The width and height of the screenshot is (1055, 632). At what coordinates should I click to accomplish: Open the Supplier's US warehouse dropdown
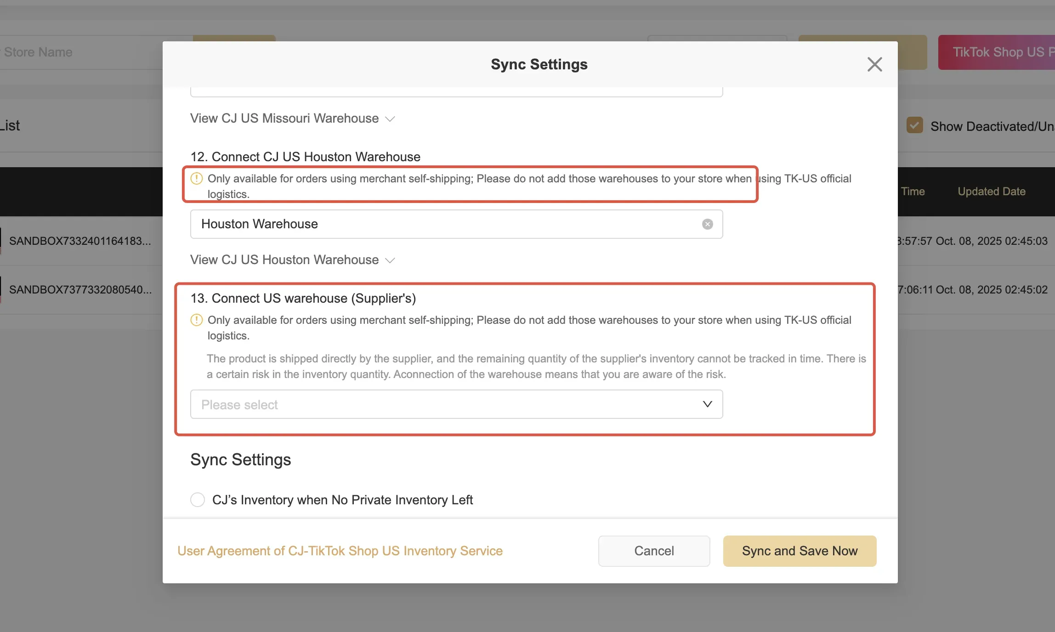click(456, 404)
